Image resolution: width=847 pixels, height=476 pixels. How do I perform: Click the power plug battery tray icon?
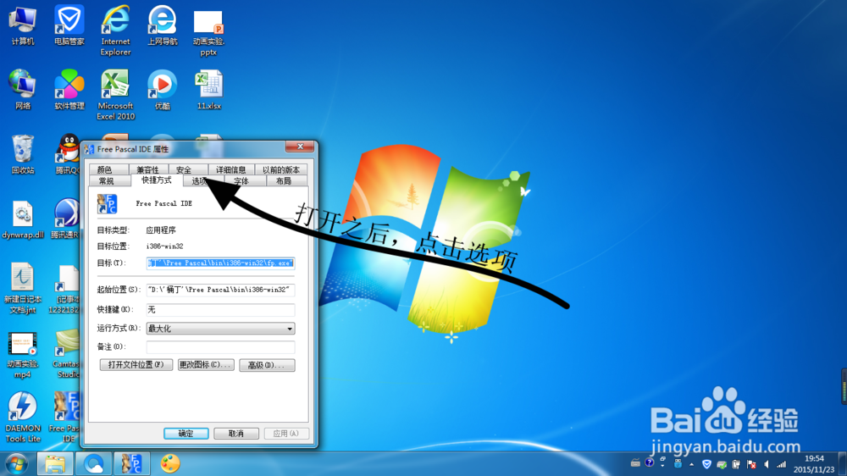(x=736, y=464)
